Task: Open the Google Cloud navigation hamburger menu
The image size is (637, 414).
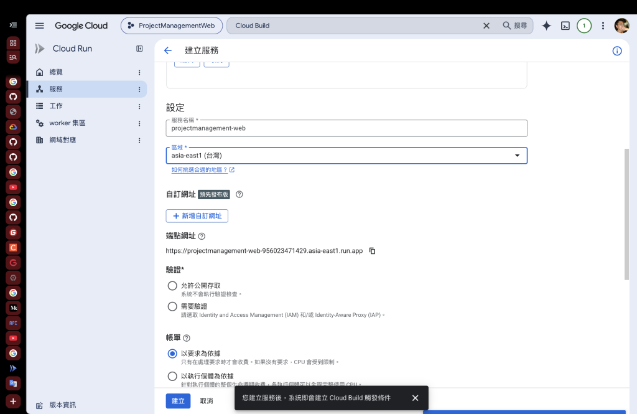Action: (x=39, y=26)
